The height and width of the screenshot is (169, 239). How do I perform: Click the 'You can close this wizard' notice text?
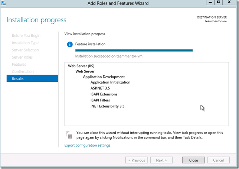[150, 135]
